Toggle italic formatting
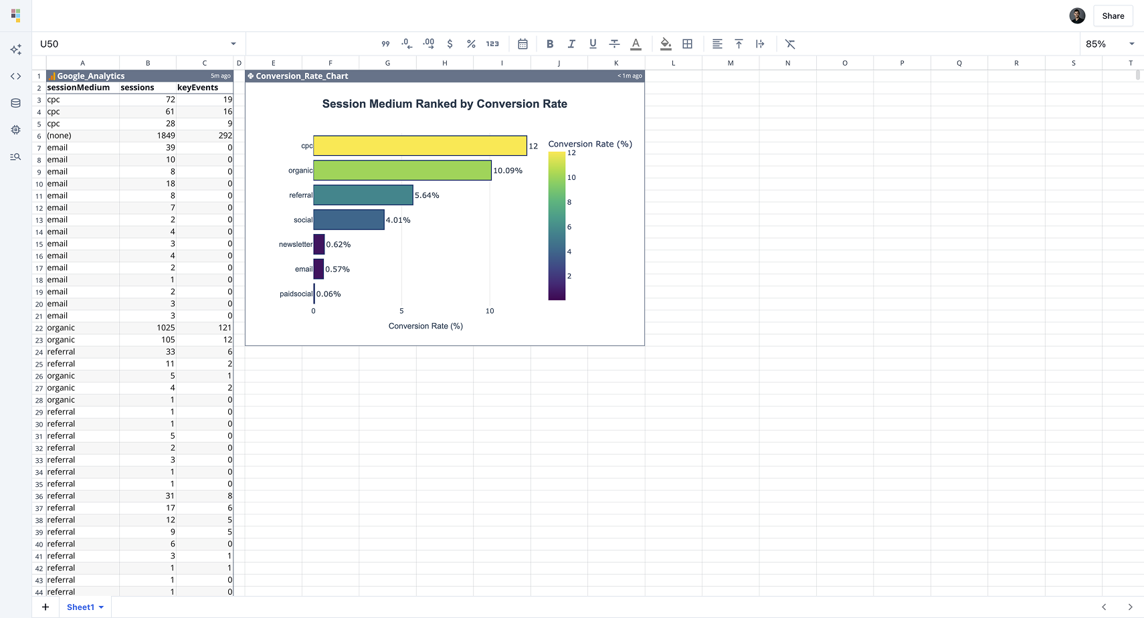Image resolution: width=1144 pixels, height=618 pixels. (x=571, y=43)
